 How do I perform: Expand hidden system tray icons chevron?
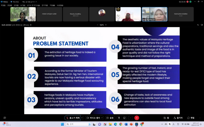click(162, 124)
